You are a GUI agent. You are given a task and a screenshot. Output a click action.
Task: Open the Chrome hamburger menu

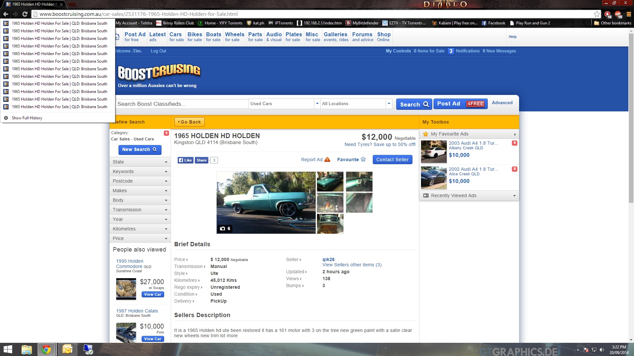(629, 14)
